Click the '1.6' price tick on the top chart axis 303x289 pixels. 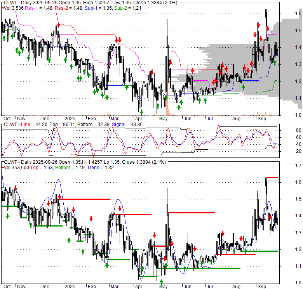click(298, 13)
